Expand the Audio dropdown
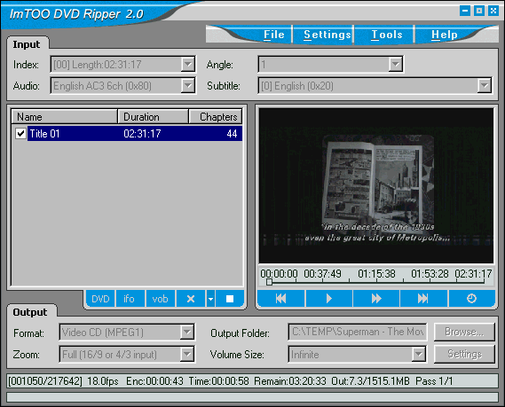505x407 pixels. pos(188,86)
